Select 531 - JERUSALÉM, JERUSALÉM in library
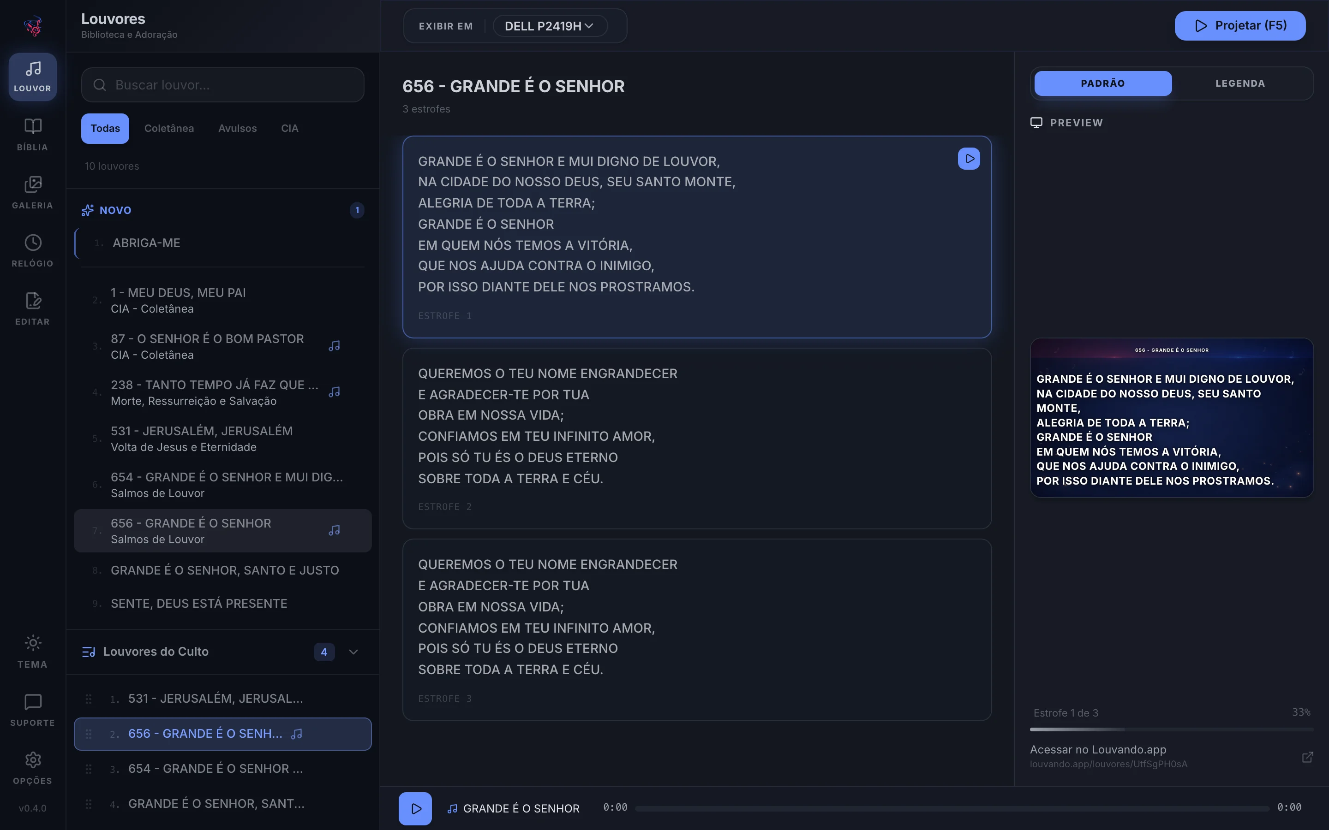 222,439
